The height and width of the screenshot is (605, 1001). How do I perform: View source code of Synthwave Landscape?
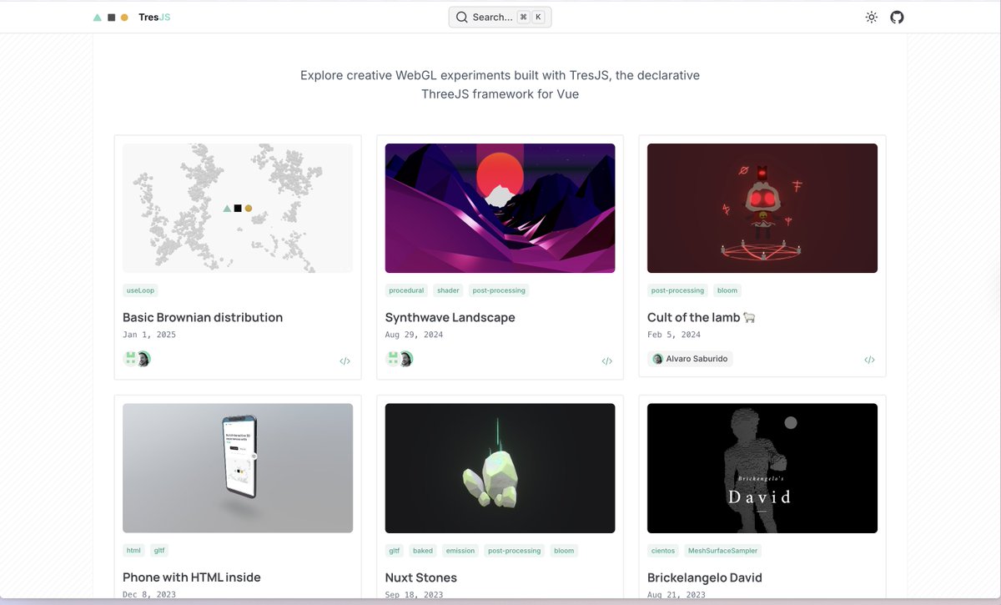607,360
